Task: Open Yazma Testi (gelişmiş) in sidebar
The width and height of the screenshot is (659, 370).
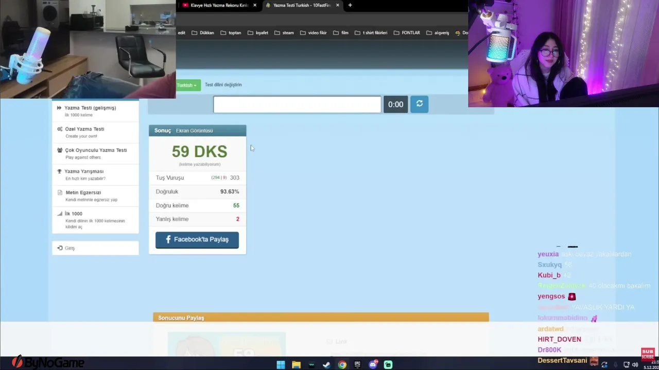Action: (x=95, y=111)
